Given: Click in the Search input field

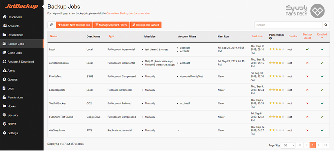Looking at the screenshot, I should click(288, 25).
